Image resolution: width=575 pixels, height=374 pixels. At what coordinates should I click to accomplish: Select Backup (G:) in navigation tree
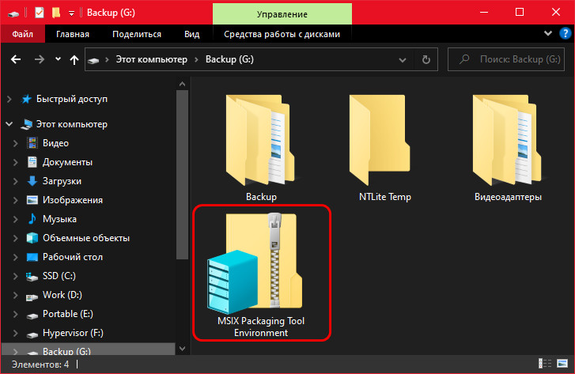tap(88, 351)
